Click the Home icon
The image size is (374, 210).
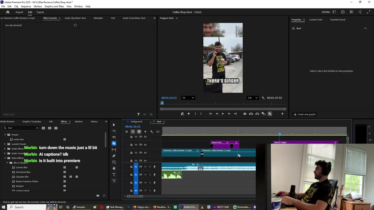(x=8, y=12)
